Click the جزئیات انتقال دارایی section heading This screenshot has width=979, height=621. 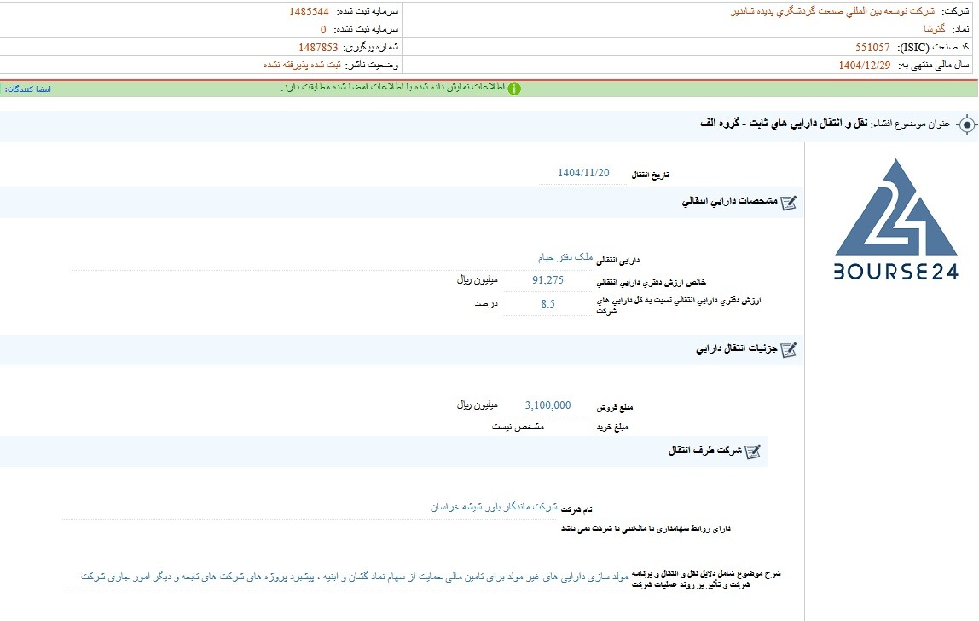click(737, 349)
